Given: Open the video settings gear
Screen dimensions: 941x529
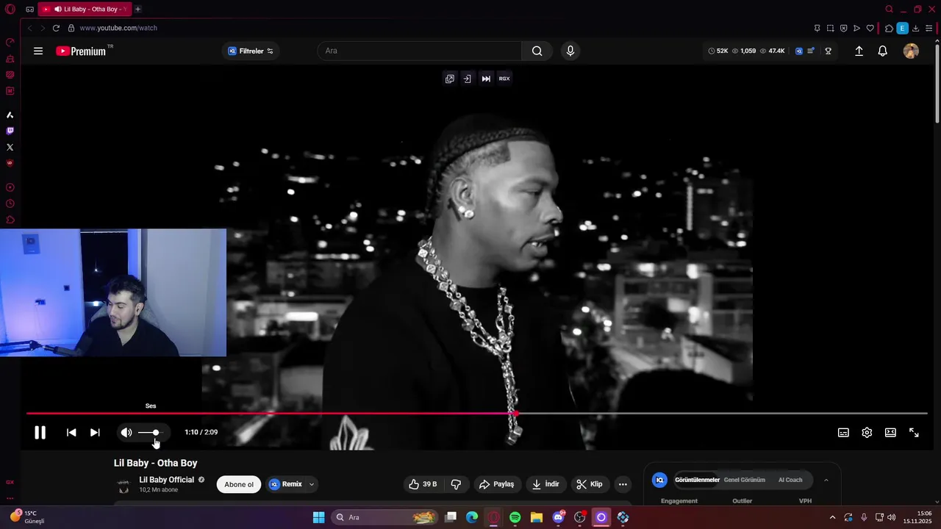Looking at the screenshot, I should click(x=867, y=433).
